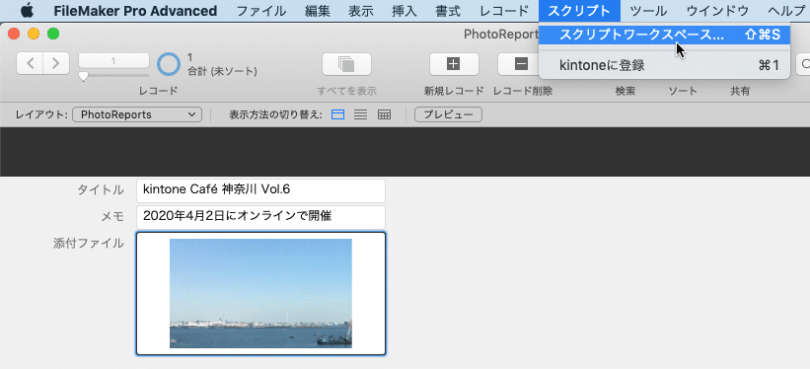
Task: Switch to table view icon
Action: pos(384,114)
